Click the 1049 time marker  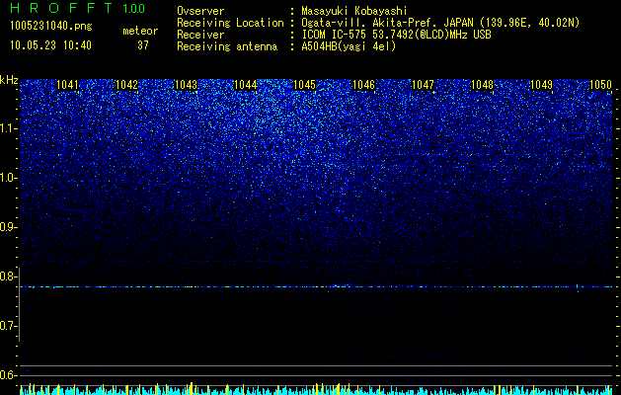pos(541,85)
